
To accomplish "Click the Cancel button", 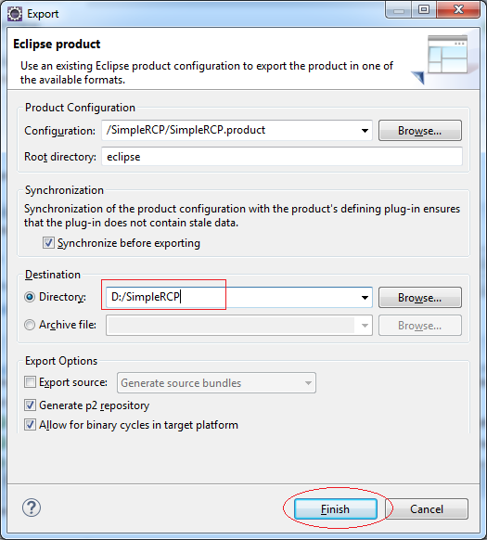I will (427, 509).
